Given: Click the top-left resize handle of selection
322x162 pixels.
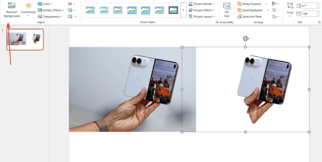Looking at the screenshot, I should coord(182,47).
